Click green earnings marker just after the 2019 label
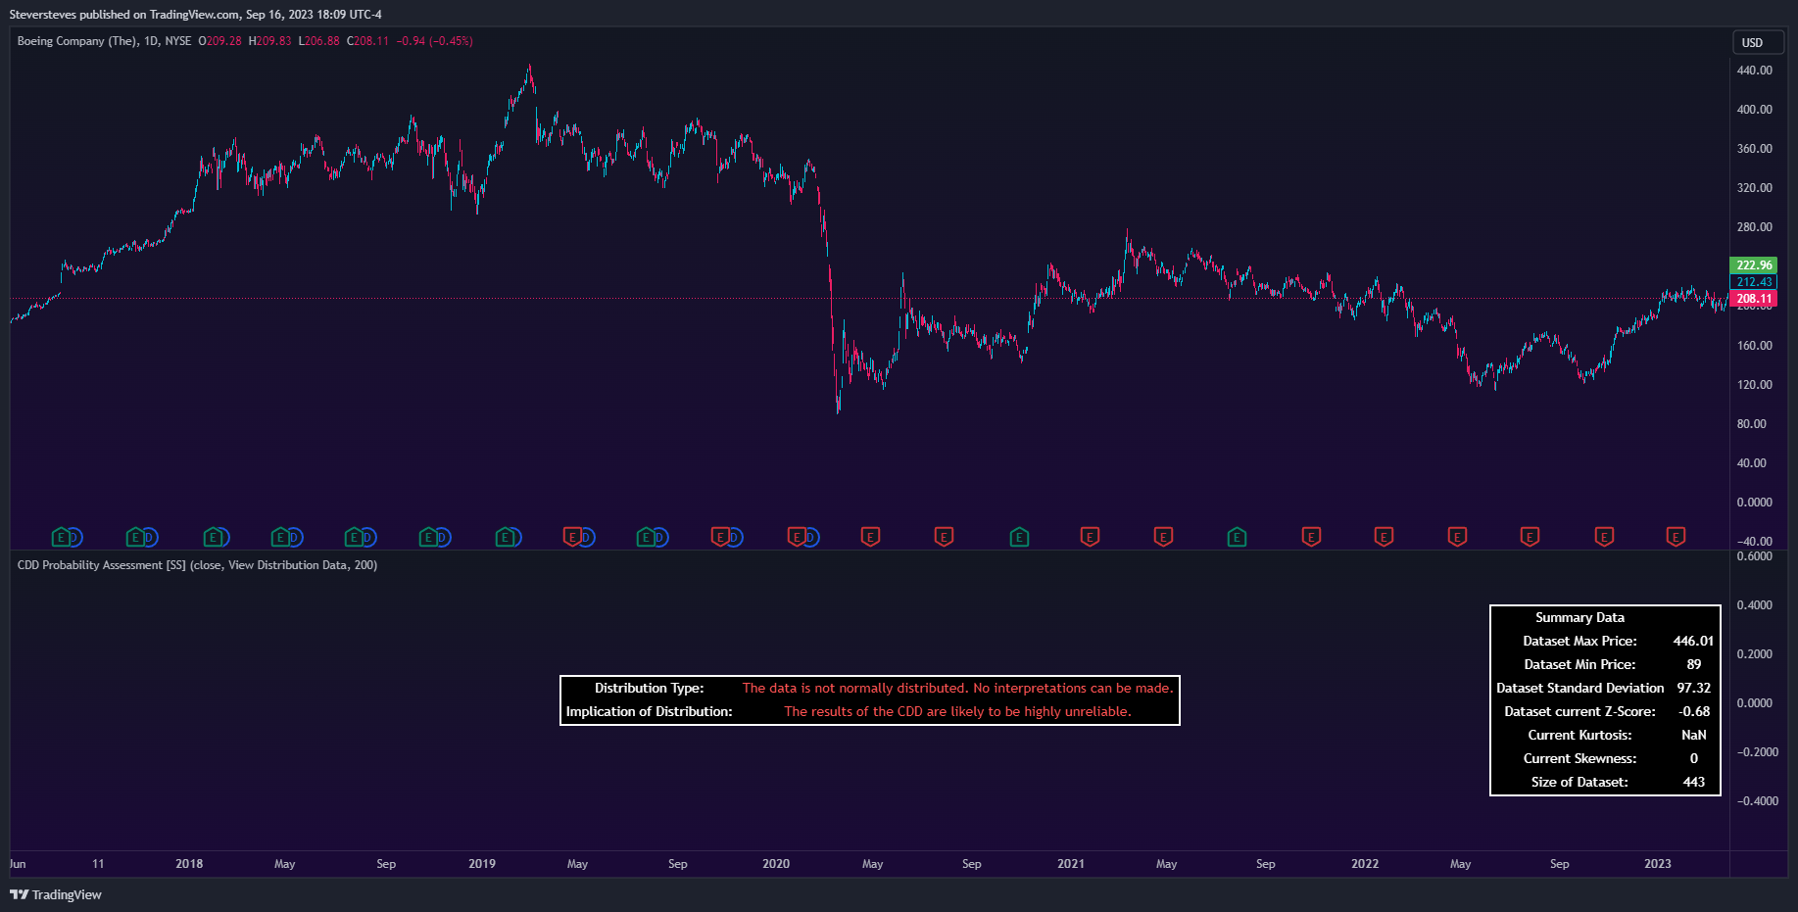1798x912 pixels. point(505,537)
